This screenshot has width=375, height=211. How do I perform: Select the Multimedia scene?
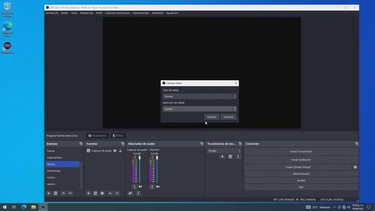(x=63, y=171)
